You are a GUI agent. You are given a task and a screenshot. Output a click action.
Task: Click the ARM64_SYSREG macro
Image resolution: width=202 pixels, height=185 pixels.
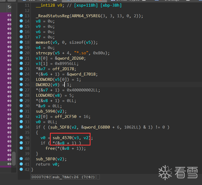click(x=86, y=16)
